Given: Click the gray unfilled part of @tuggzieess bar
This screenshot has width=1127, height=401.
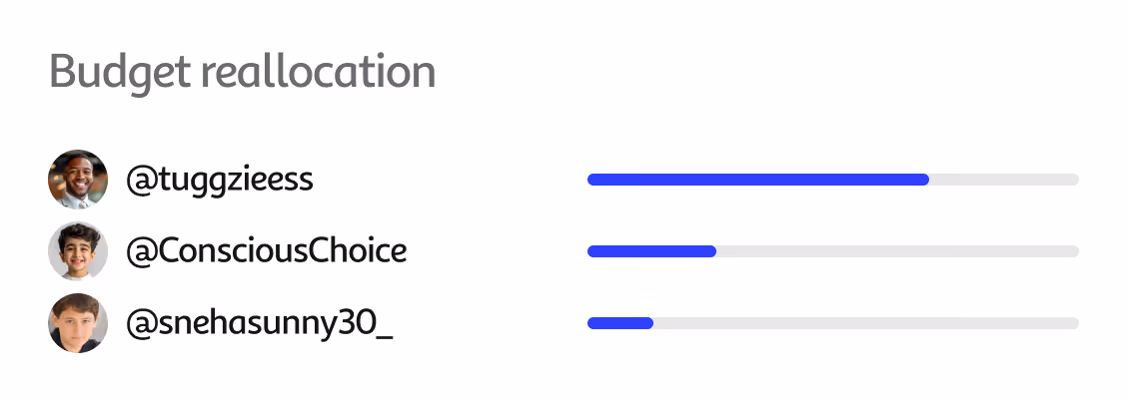Looking at the screenshot, I should (1004, 180).
